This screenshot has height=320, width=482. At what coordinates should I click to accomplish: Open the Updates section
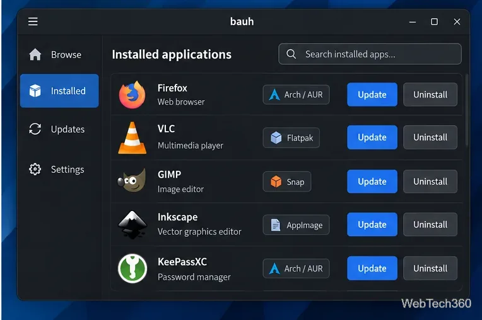[x=59, y=129]
